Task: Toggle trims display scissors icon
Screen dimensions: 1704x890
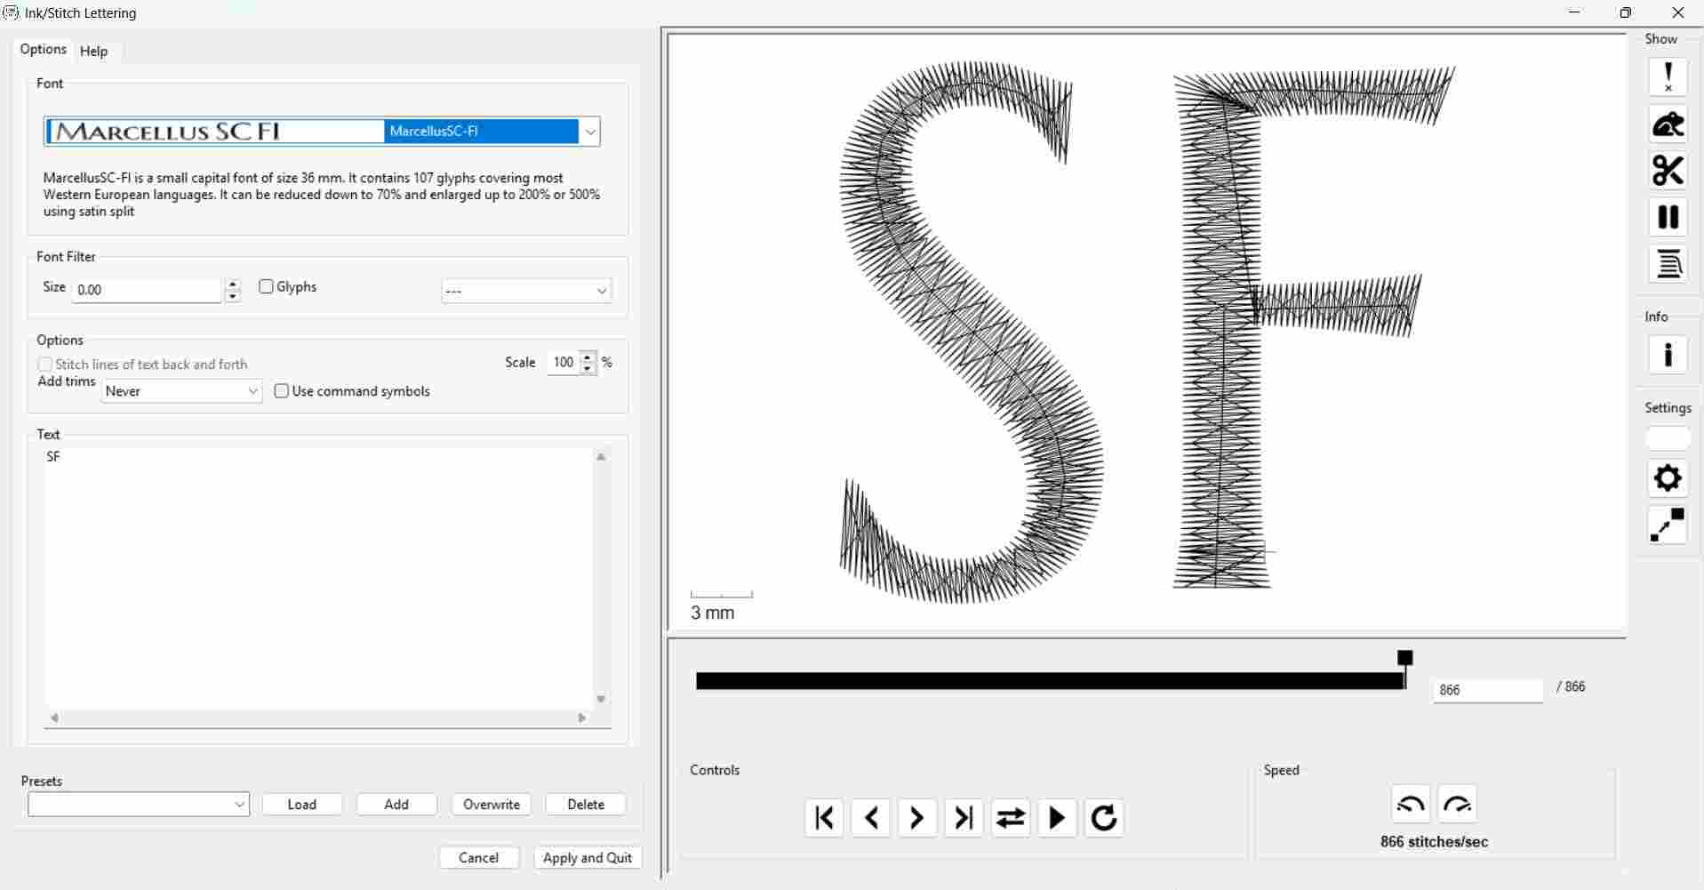Action: point(1668,171)
